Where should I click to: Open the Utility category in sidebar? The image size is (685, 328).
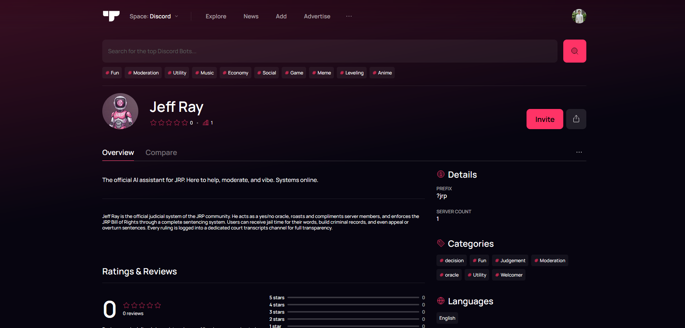pos(477,275)
